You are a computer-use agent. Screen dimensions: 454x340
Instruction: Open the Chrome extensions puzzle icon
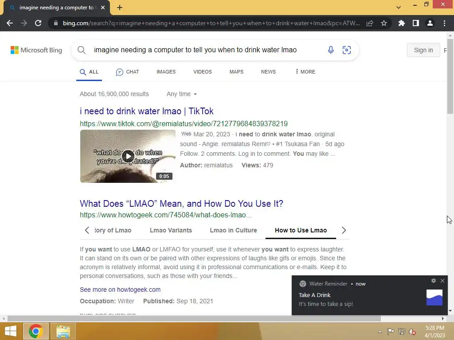401,23
